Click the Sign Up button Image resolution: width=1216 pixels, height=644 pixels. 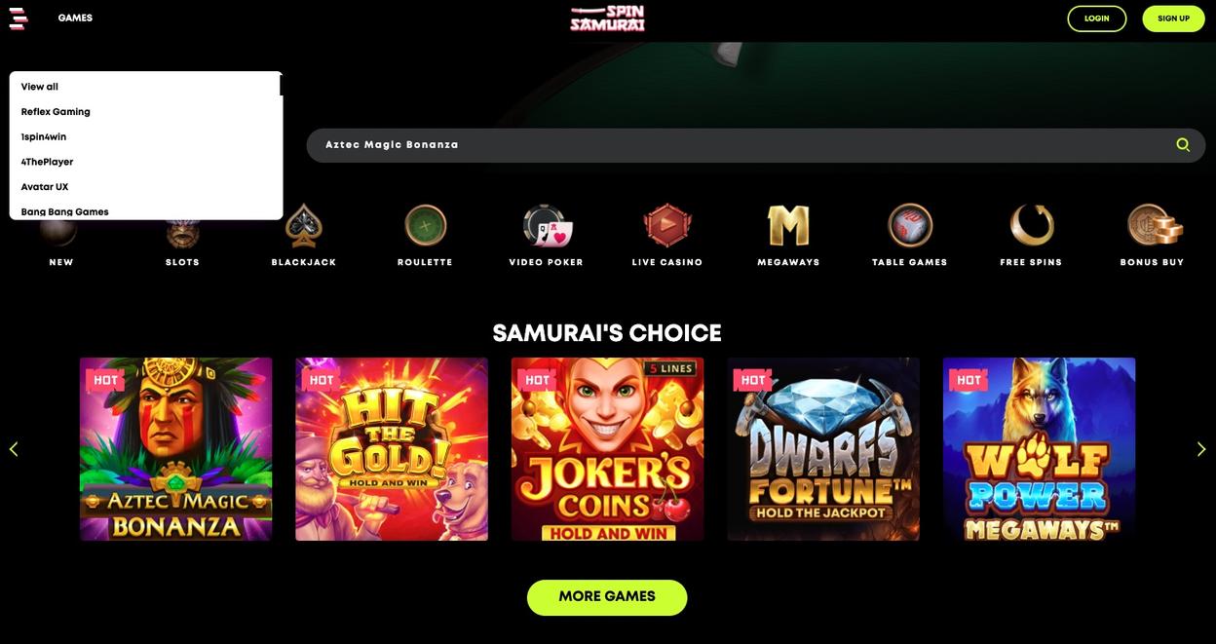1173,19
